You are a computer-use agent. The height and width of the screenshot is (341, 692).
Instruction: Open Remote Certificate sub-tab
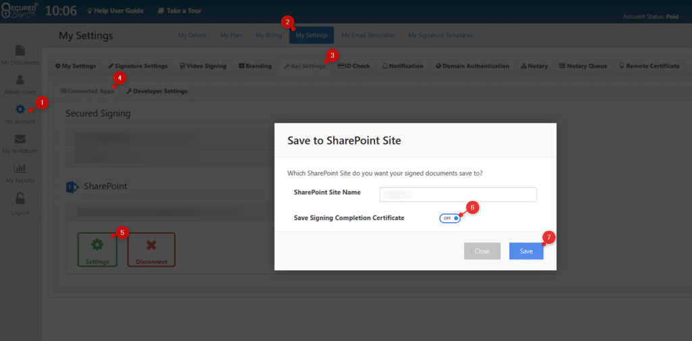(649, 66)
